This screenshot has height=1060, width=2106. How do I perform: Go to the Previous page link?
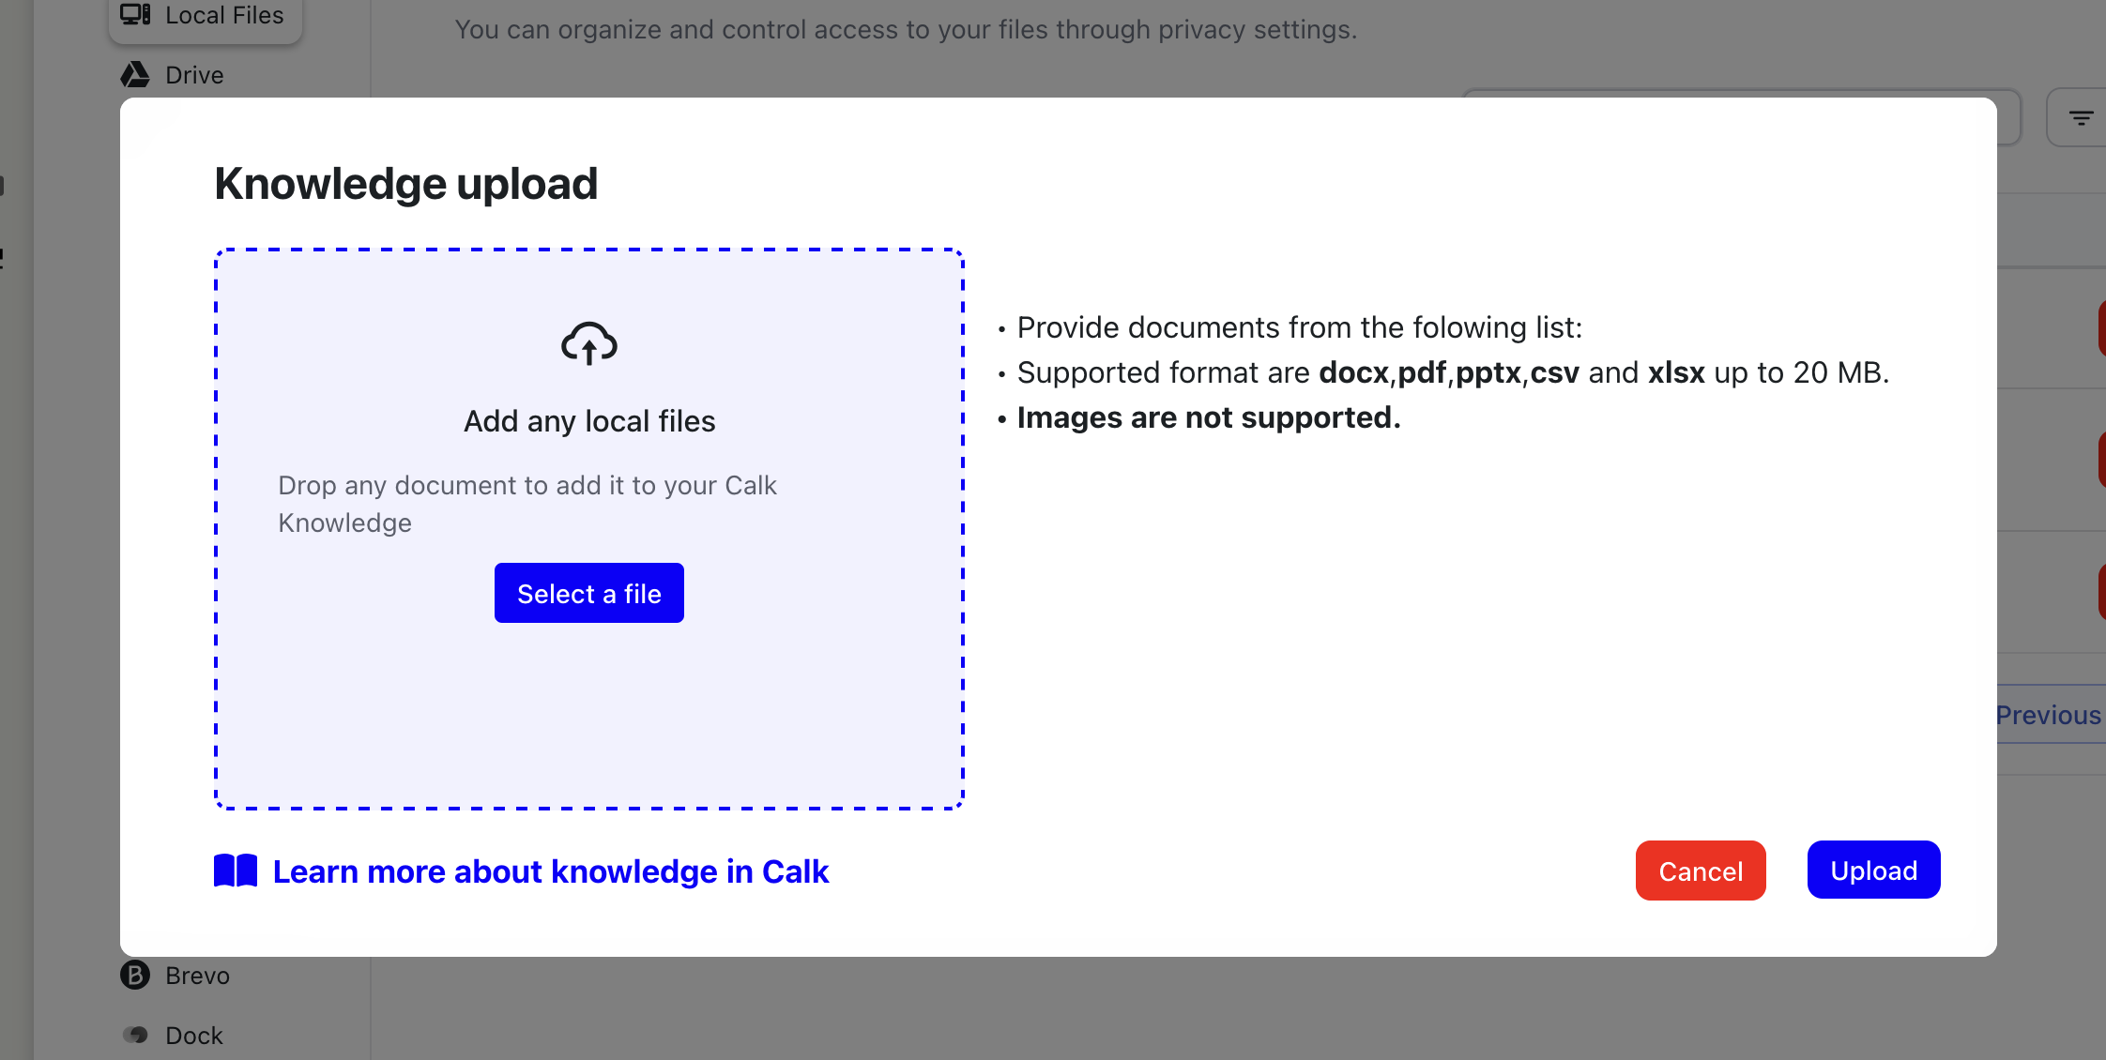(x=2048, y=715)
